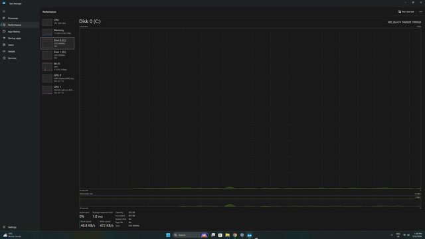Select the Wi-Fi performance item
425x239 pixels.
coord(58,66)
